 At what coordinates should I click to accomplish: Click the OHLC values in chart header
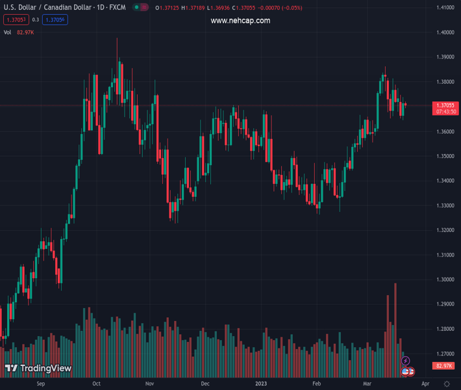228,8
